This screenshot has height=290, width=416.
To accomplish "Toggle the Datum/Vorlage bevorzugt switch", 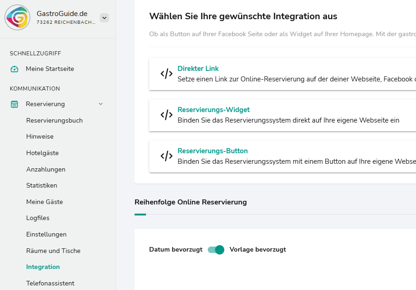I will point(216,250).
